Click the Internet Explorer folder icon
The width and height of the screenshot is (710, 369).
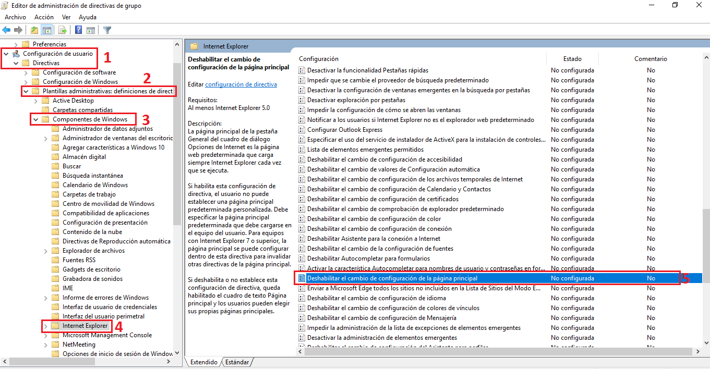55,326
